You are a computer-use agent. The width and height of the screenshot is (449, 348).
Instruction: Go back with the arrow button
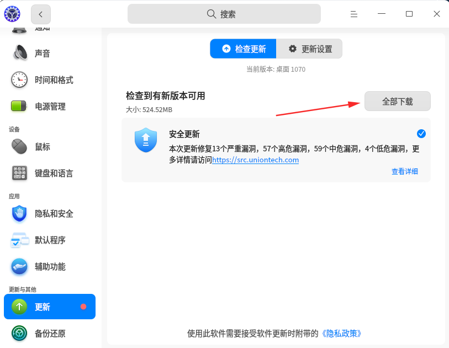[x=41, y=14]
